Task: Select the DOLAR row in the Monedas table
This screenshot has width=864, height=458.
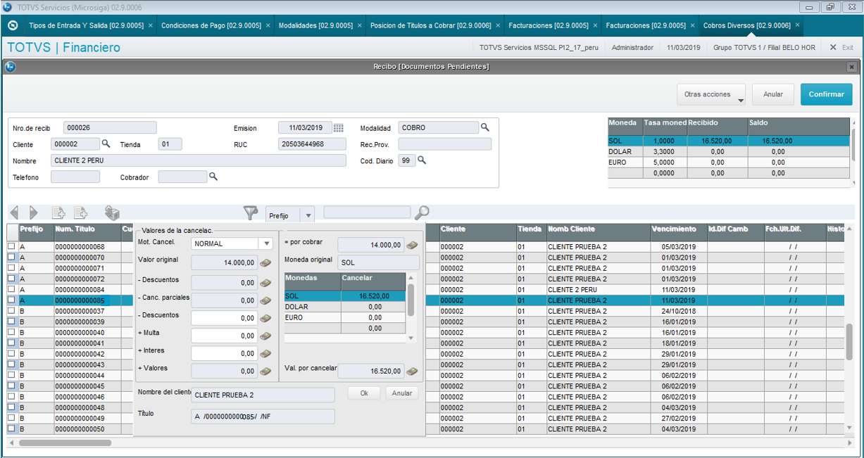Action: (x=344, y=307)
